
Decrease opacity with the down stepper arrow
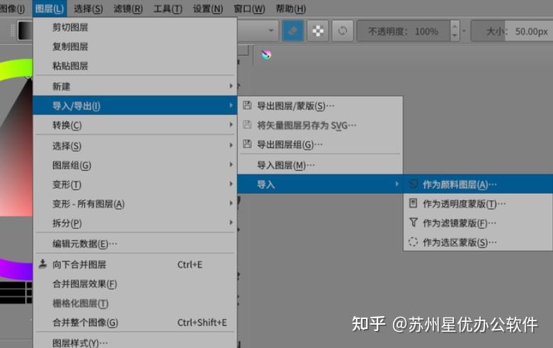tap(455, 36)
